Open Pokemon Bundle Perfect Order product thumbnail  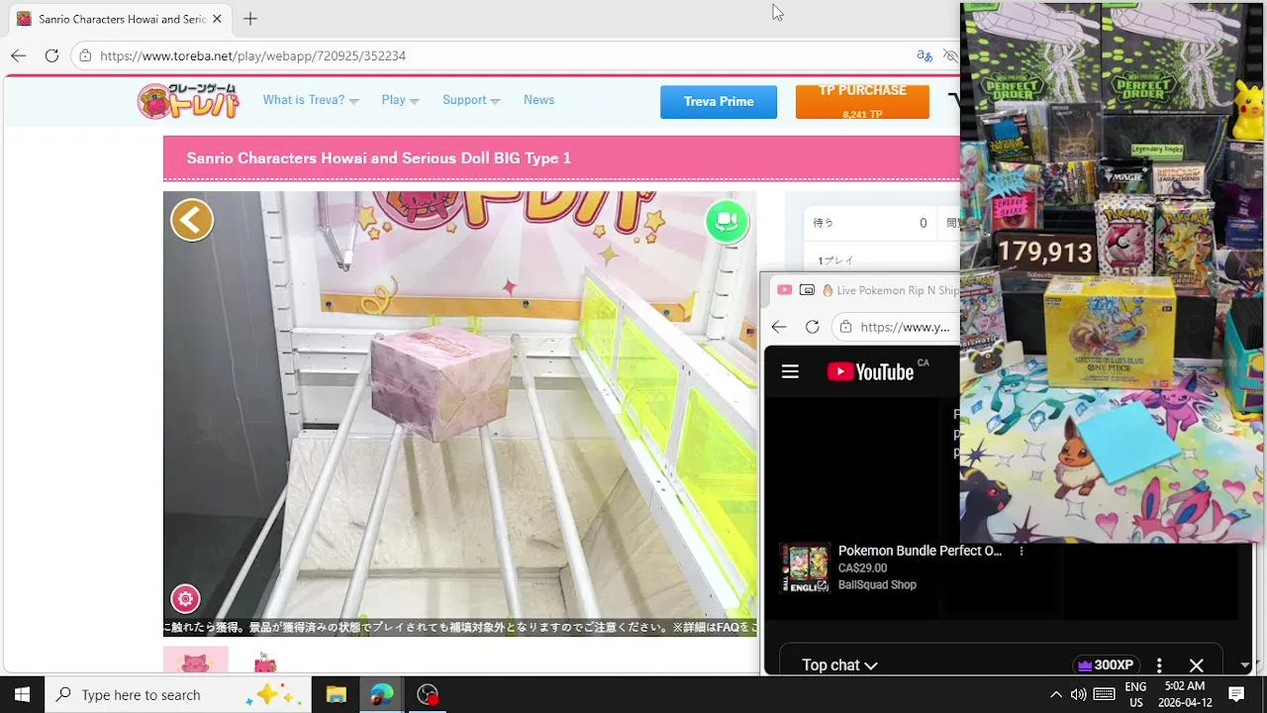coord(806,567)
